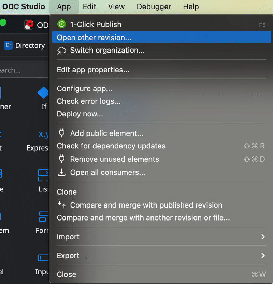273x284 pixels.
Task: Open the Debugger menu
Action: pos(154,7)
